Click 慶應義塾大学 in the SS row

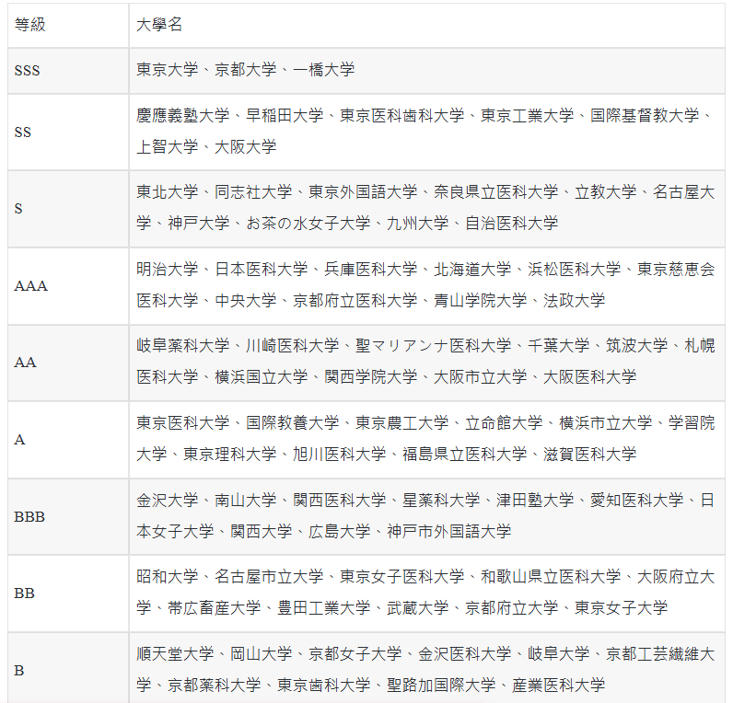182,115
